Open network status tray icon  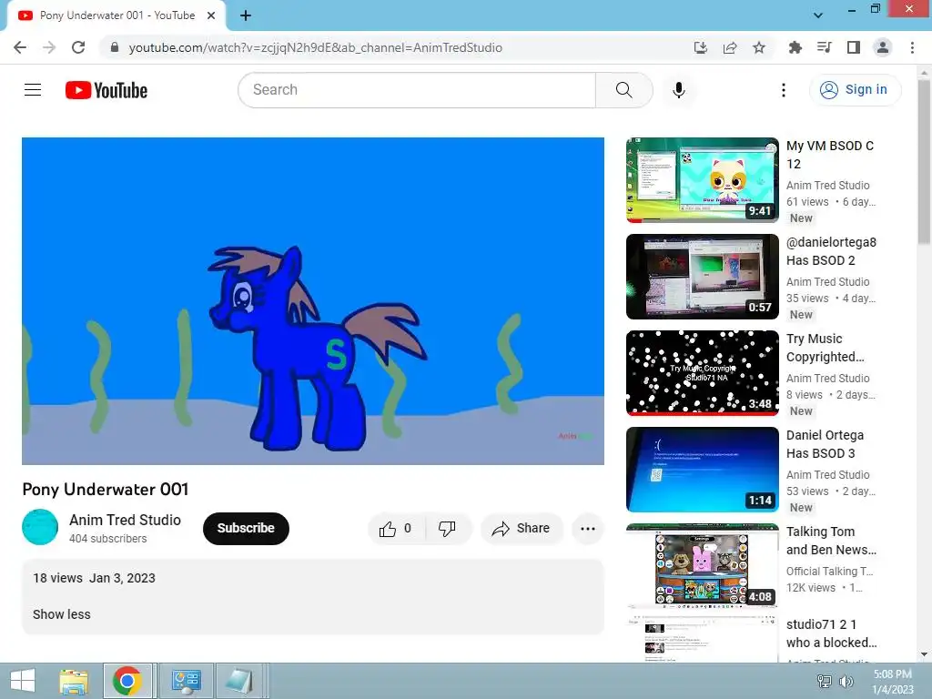point(824,681)
